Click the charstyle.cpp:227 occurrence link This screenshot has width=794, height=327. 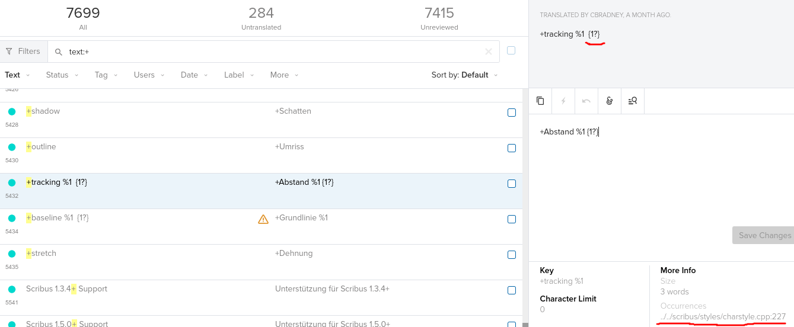pyautogui.click(x=722, y=317)
